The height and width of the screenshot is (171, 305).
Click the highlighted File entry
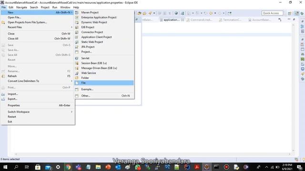(x=104, y=83)
